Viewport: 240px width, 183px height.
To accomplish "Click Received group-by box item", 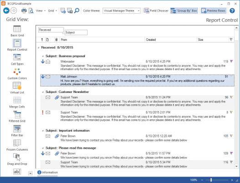I will 51,30.
